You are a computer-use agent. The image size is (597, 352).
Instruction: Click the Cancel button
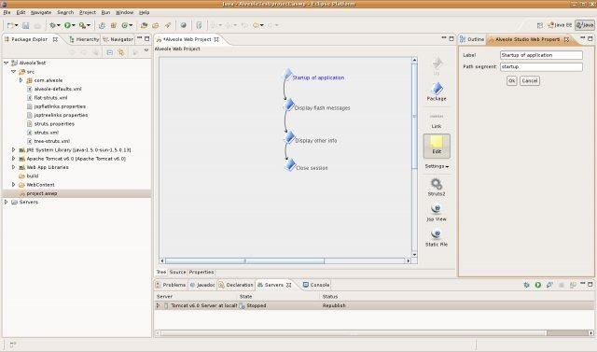pos(530,80)
